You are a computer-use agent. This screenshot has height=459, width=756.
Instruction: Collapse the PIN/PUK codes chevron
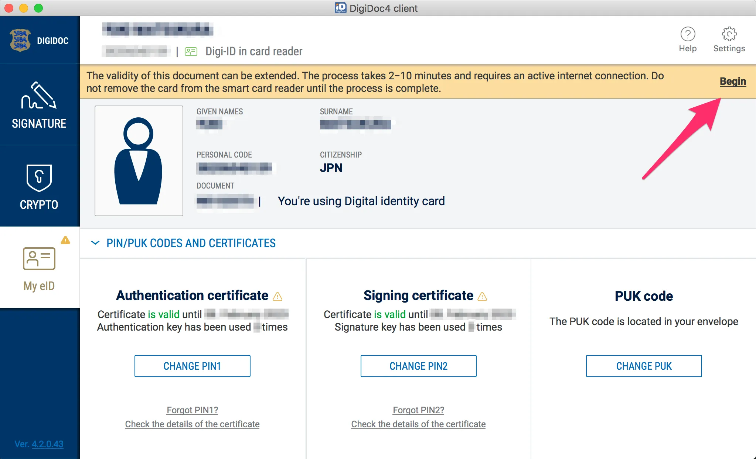[95, 243]
